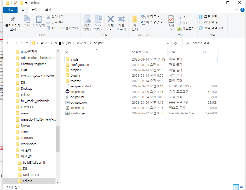Select bulidSiteSubmit in the navigation tree
The width and height of the screenshot is (246, 190).
pyautogui.click(x=34, y=163)
